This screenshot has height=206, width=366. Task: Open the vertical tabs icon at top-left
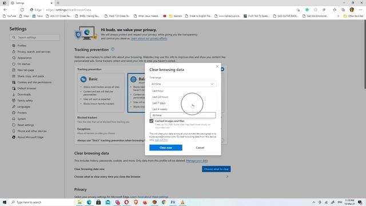(x=5, y=3)
